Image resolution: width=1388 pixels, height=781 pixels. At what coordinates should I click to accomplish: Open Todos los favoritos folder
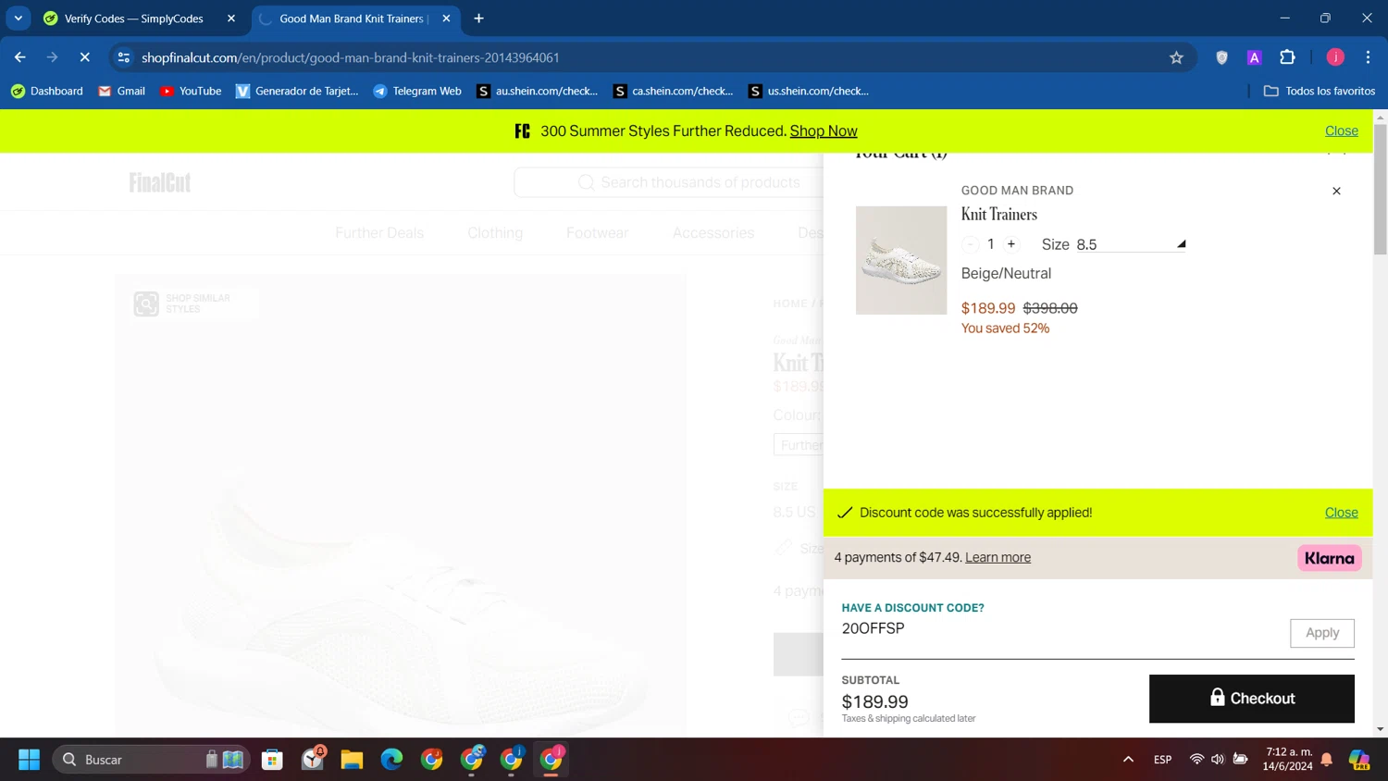pos(1319,91)
